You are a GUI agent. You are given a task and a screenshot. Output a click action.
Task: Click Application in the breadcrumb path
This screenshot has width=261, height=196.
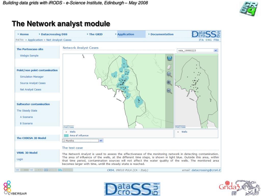pyautogui.click(x=35, y=40)
